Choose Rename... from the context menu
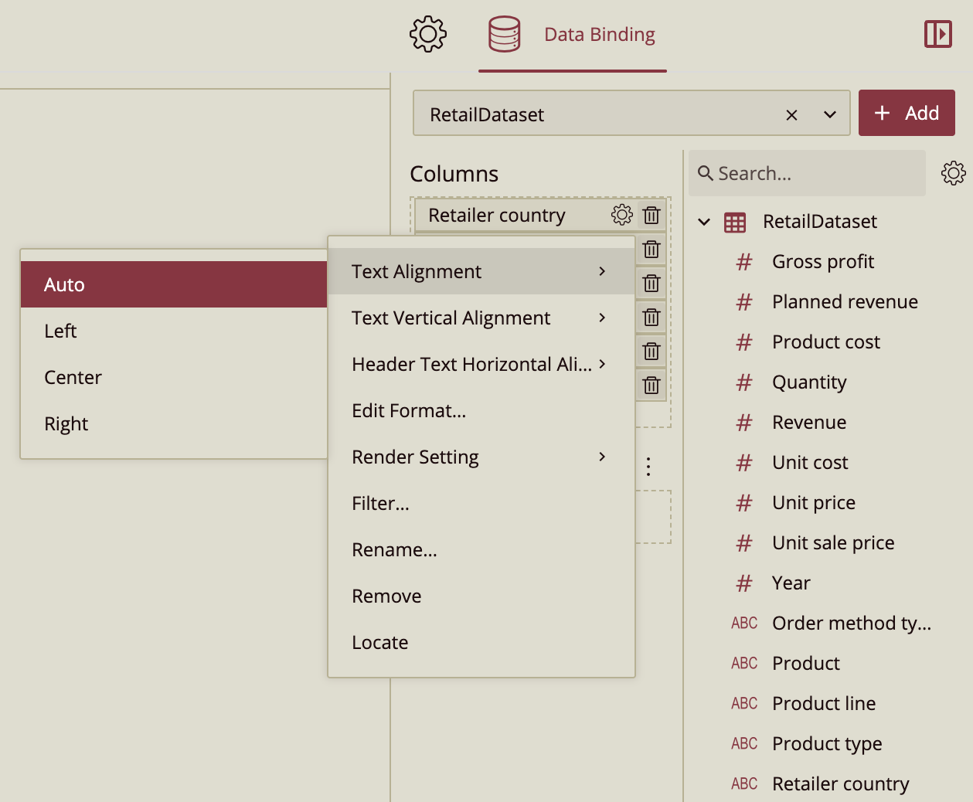 tap(481, 549)
